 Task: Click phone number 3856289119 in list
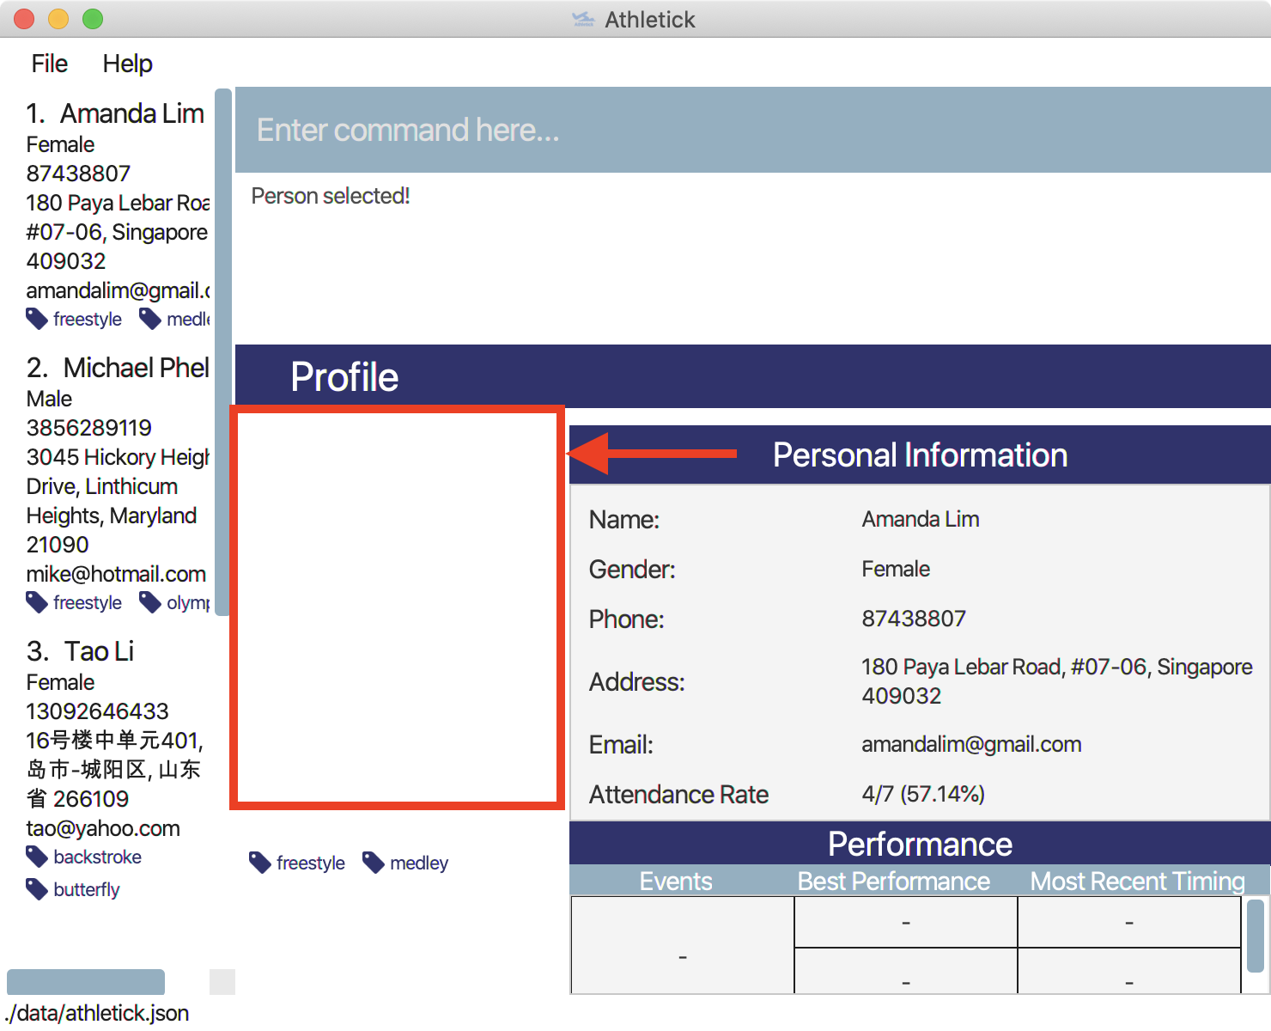click(88, 428)
